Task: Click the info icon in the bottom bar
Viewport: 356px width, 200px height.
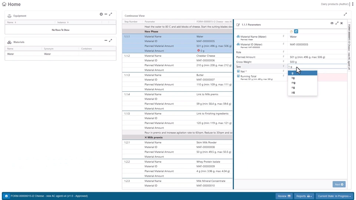Action: (x=6, y=196)
